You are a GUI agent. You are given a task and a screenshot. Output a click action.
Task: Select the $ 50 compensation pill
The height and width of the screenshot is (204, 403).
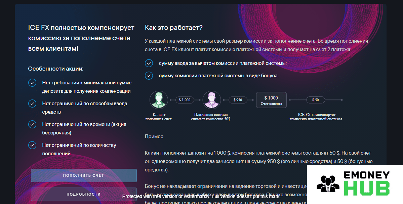coord(315,100)
